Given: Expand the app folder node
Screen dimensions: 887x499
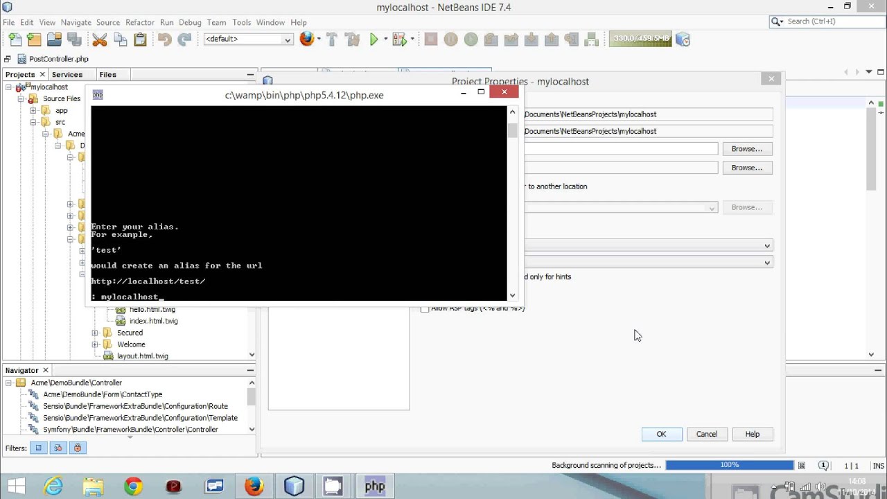Looking at the screenshot, I should coord(33,111).
